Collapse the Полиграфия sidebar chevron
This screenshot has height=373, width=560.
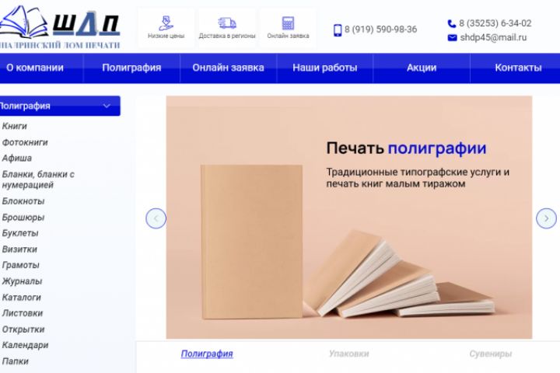pyautogui.click(x=107, y=106)
